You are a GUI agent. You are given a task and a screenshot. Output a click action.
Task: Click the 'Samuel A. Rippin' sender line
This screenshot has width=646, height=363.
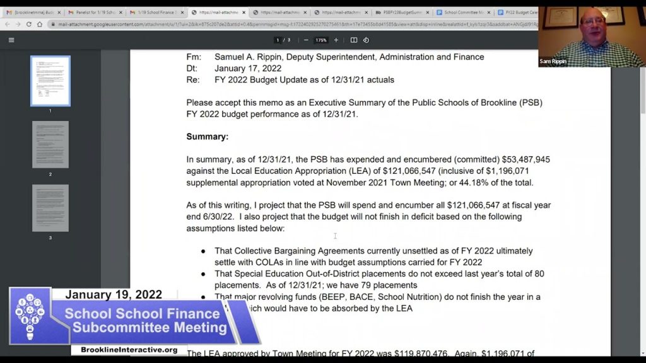[349, 57]
